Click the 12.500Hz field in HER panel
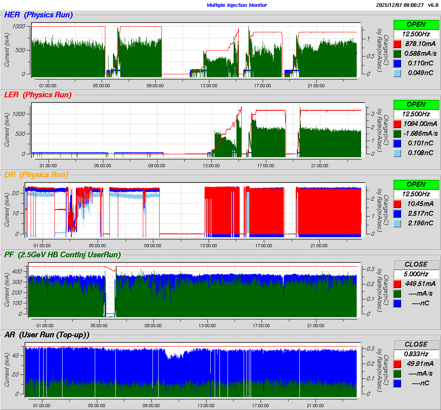This screenshot has width=441, height=410. click(x=416, y=34)
